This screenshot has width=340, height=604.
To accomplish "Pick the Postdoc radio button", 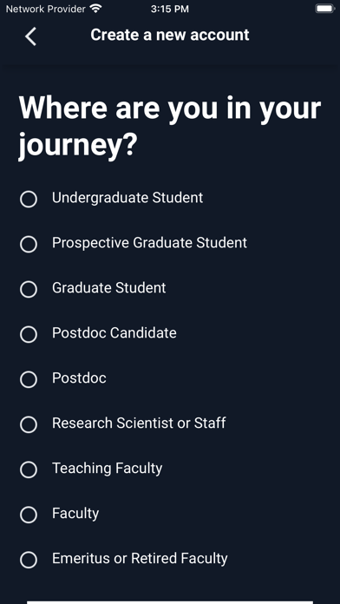I will [x=29, y=379].
